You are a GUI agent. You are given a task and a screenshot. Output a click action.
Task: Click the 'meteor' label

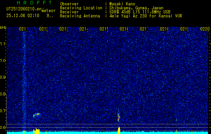(49, 11)
